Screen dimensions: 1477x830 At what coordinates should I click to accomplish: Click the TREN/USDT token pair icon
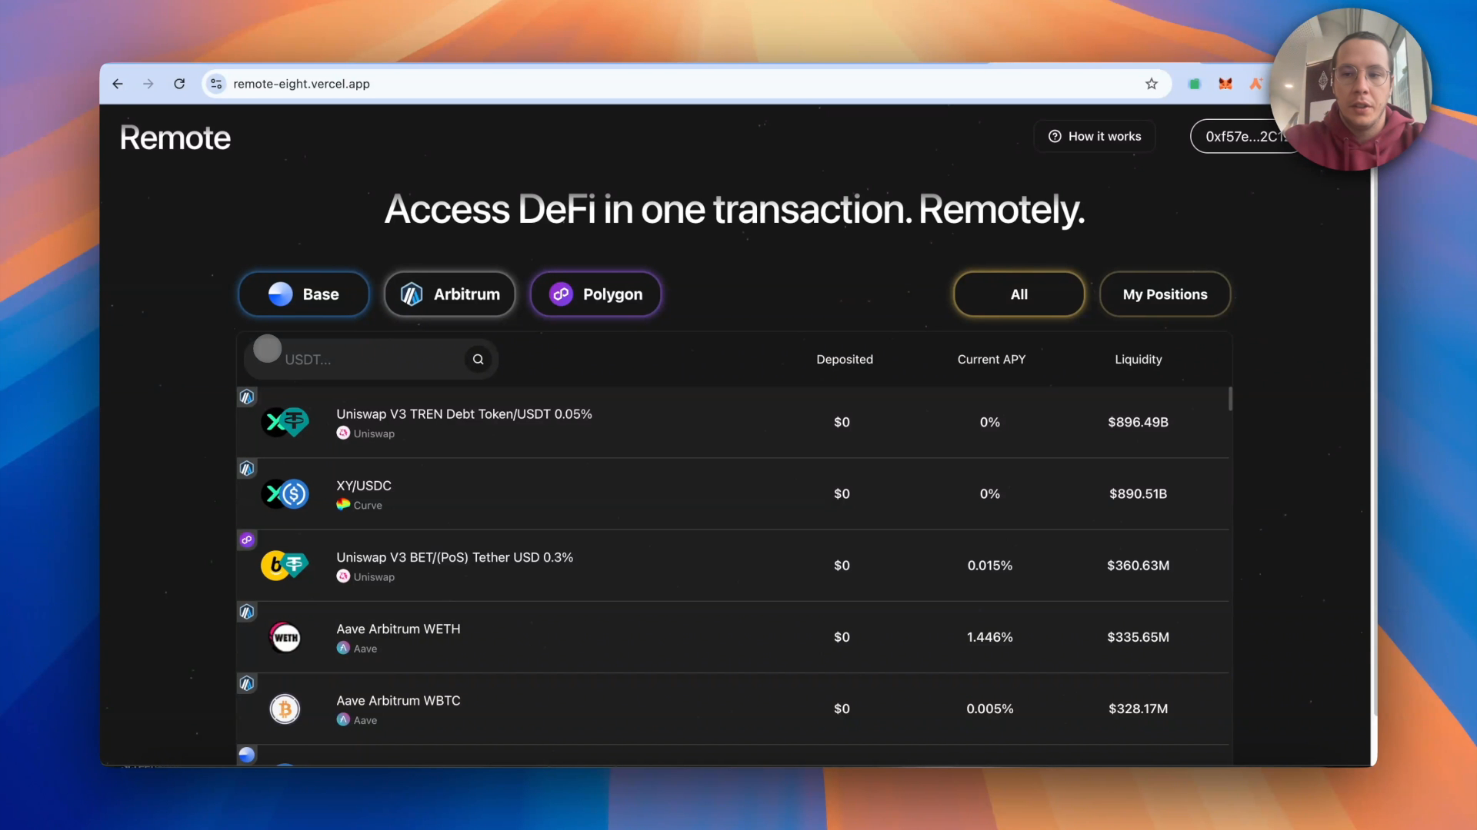tap(285, 422)
